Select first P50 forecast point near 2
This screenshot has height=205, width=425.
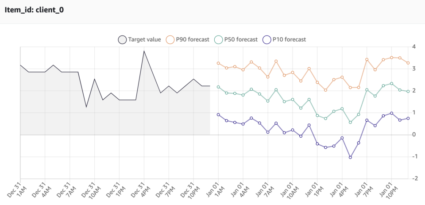(x=218, y=87)
